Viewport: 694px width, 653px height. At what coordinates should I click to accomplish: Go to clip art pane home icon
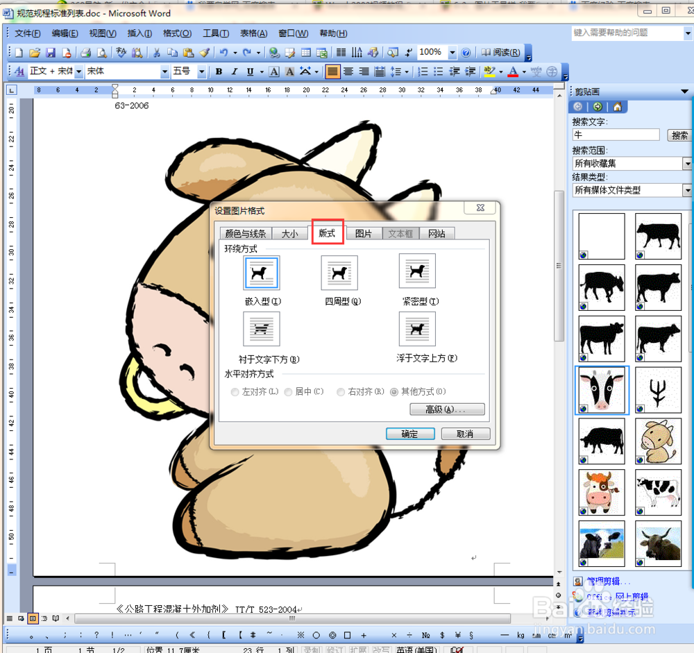tap(618, 107)
